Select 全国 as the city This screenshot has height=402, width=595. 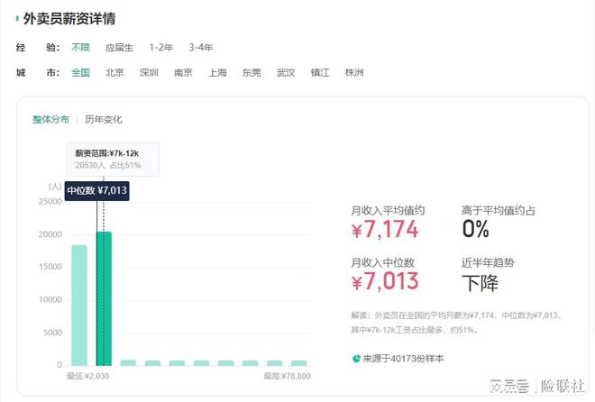(80, 72)
